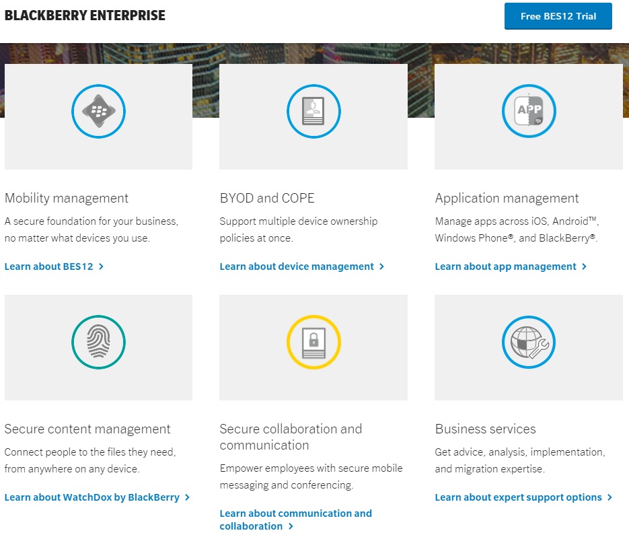Click the Mobility management title

click(x=66, y=199)
